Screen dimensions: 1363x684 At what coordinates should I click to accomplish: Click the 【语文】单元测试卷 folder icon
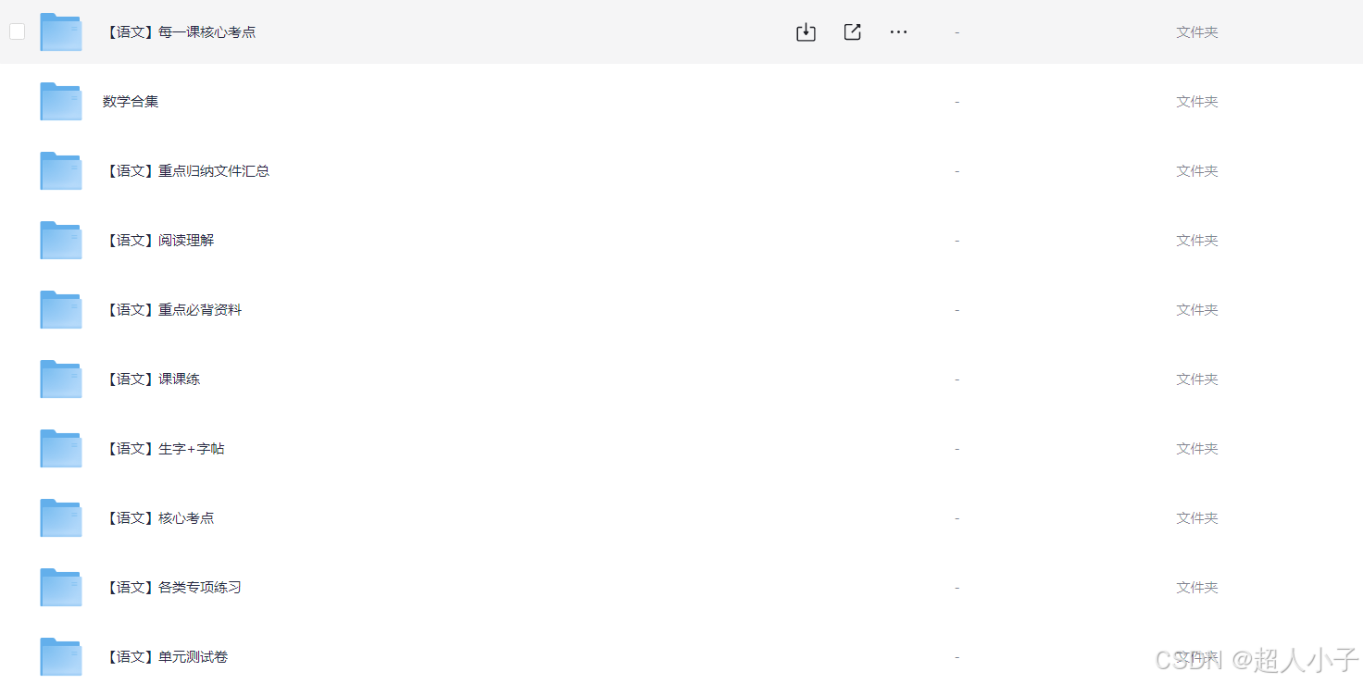coord(61,656)
